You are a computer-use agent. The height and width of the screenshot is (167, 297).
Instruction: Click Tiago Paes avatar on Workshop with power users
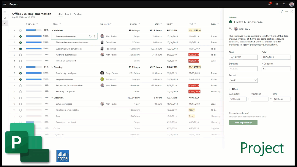(x=102, y=49)
